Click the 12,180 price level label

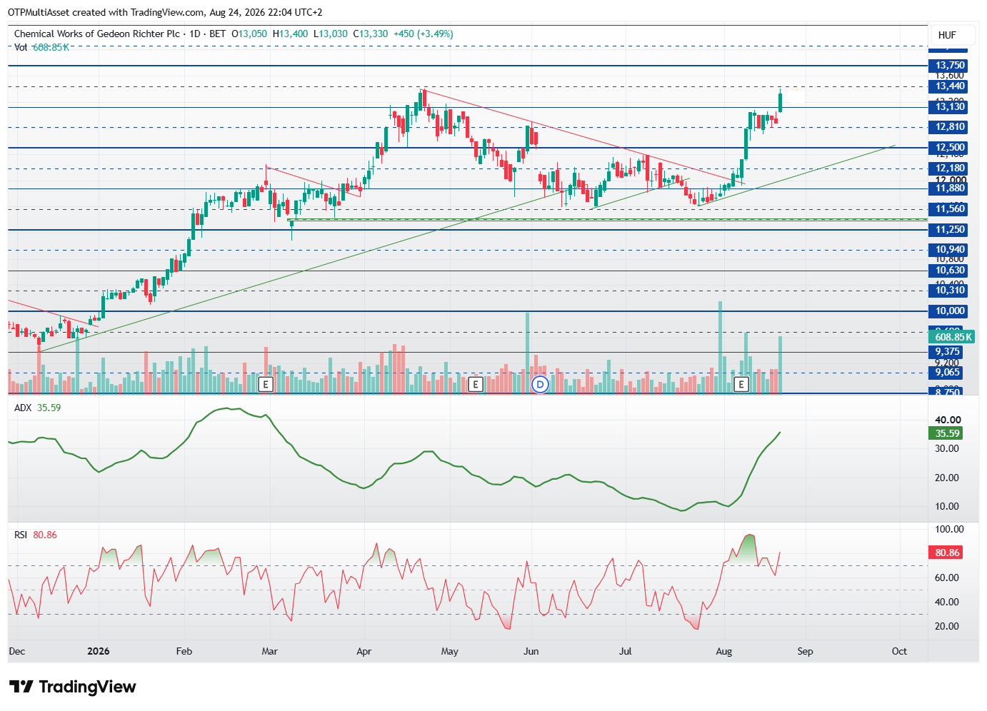tap(950, 168)
